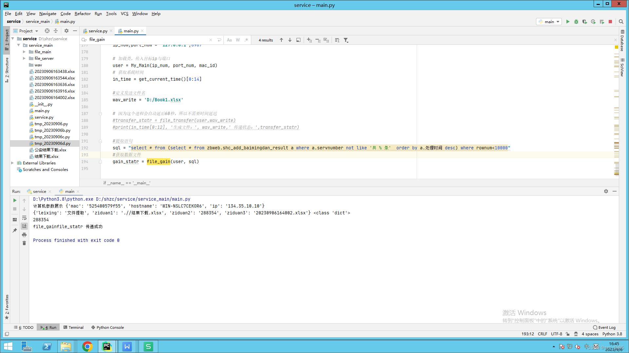Open the Python Console tool window
This screenshot has width=629, height=353.
(x=107, y=327)
